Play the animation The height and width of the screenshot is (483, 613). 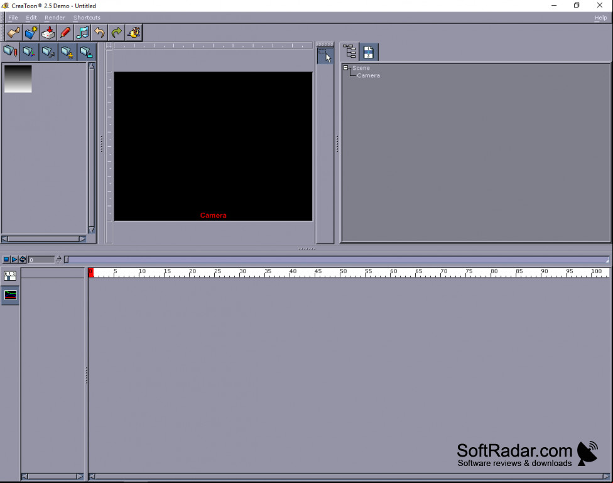tap(14, 259)
